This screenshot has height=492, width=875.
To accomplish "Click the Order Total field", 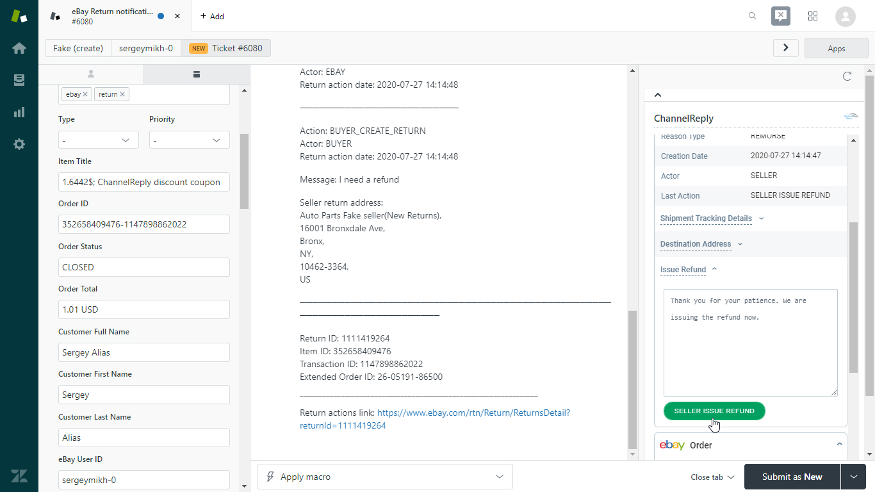I will click(x=144, y=309).
